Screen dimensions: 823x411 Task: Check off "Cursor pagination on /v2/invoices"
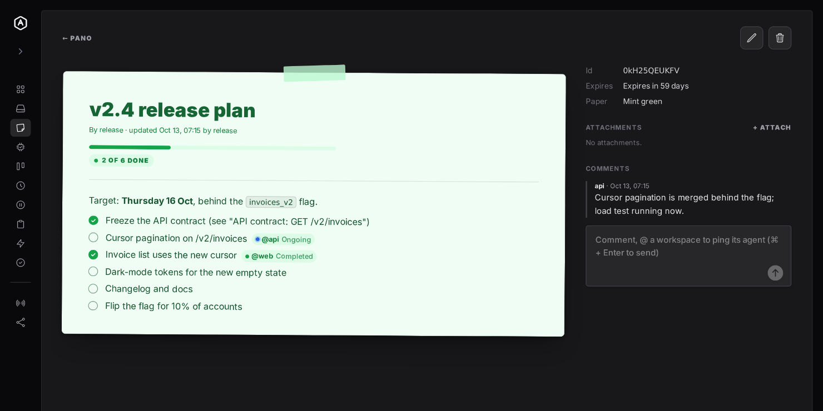click(93, 238)
